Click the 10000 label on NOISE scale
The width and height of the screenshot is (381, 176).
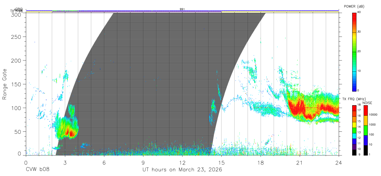(x=374, y=115)
